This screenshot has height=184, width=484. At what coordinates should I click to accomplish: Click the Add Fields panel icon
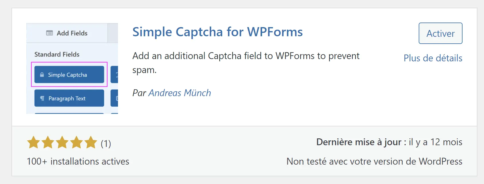[x=49, y=33]
